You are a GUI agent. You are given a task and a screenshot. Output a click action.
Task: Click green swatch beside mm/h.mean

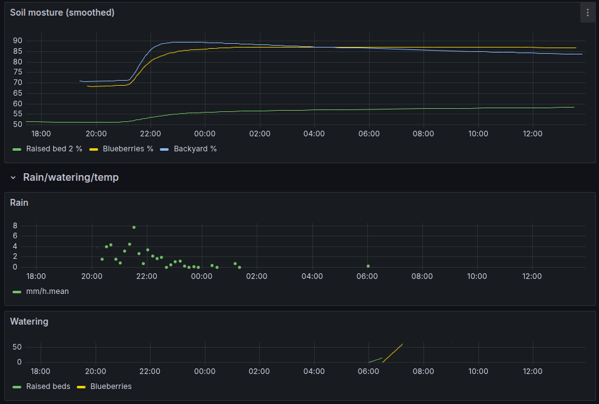coord(17,292)
